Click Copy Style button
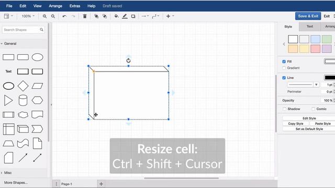This screenshot has height=188, width=335. coord(296,124)
